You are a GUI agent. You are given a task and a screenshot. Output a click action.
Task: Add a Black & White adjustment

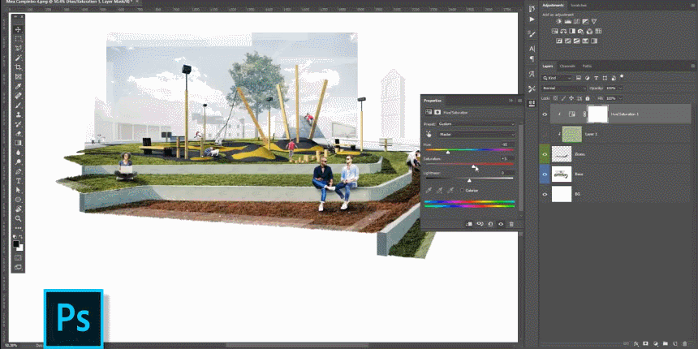pyautogui.click(x=572, y=31)
